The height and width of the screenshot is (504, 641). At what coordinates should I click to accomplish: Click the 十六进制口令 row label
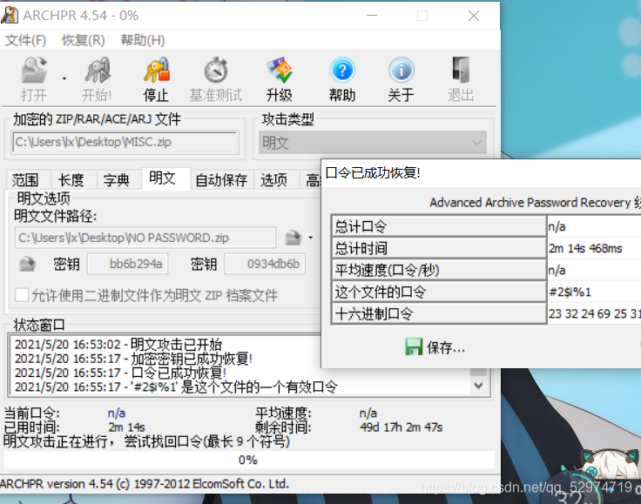click(439, 313)
